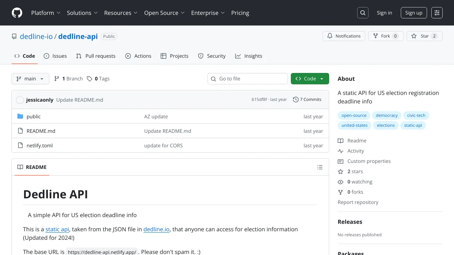Open the header appearance settings icon button
Image resolution: width=454 pixels, height=255 pixels.
[x=437, y=13]
